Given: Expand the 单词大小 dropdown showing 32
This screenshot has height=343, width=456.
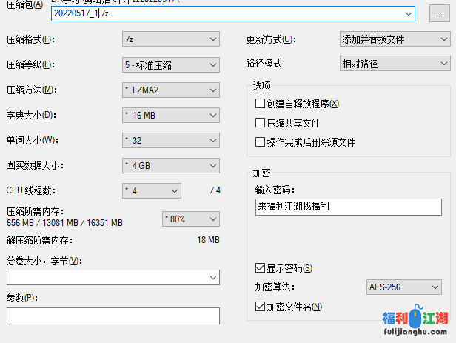Looking at the screenshot, I should [170, 141].
